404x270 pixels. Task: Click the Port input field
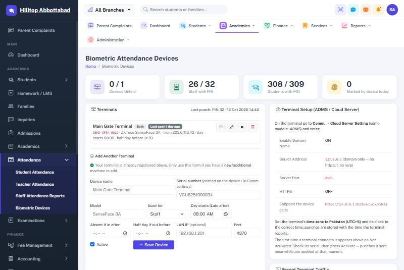tap(247, 233)
